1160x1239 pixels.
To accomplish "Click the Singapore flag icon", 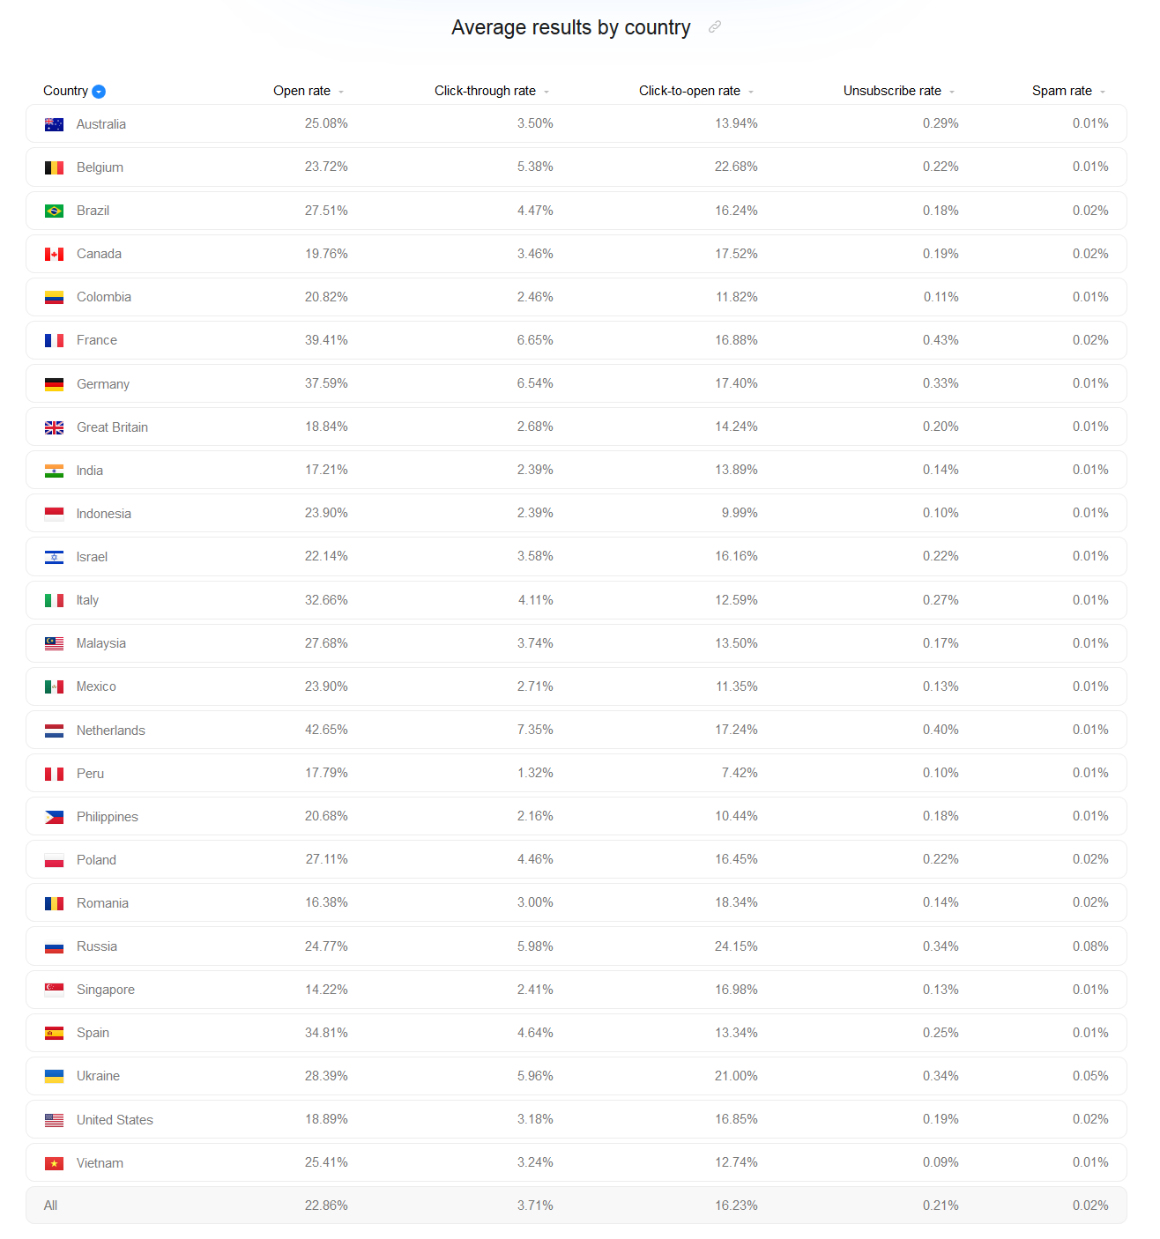I will click(54, 990).
